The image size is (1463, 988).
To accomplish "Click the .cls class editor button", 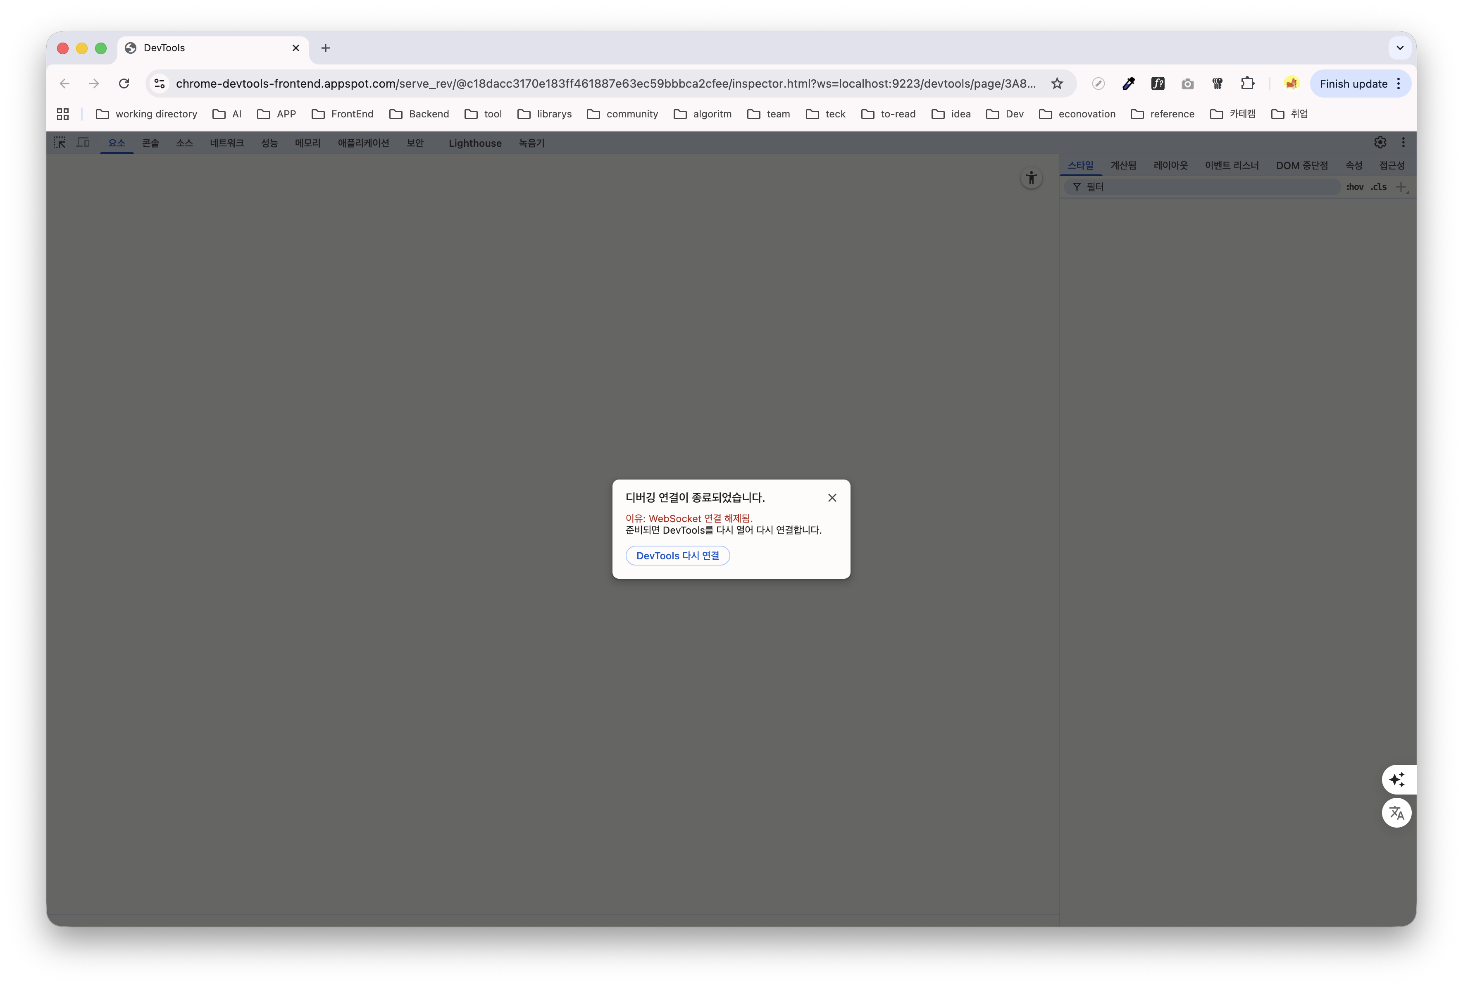I will [1379, 187].
